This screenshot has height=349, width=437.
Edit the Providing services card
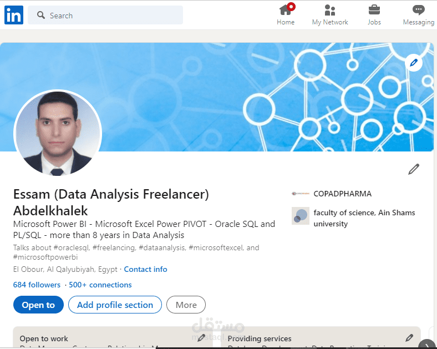(409, 338)
